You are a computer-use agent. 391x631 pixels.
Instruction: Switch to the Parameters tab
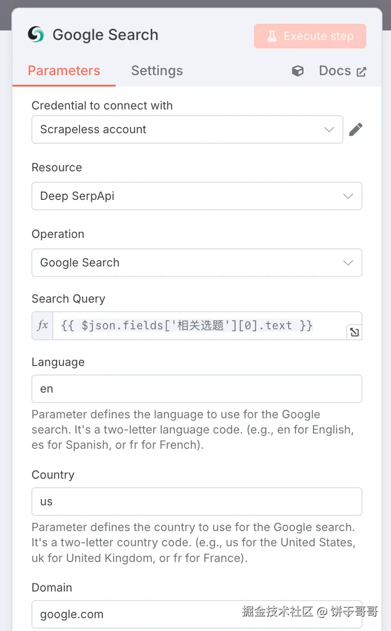(64, 71)
